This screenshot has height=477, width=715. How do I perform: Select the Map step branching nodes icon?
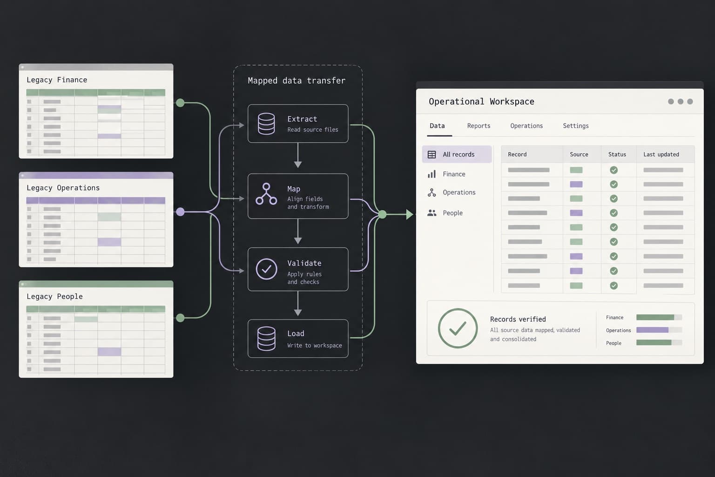pyautogui.click(x=266, y=194)
